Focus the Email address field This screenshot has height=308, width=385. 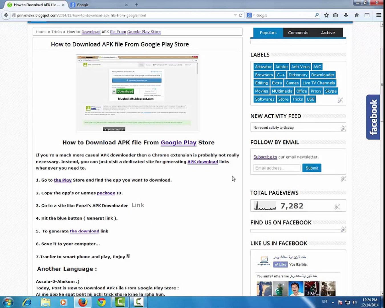coord(277,168)
